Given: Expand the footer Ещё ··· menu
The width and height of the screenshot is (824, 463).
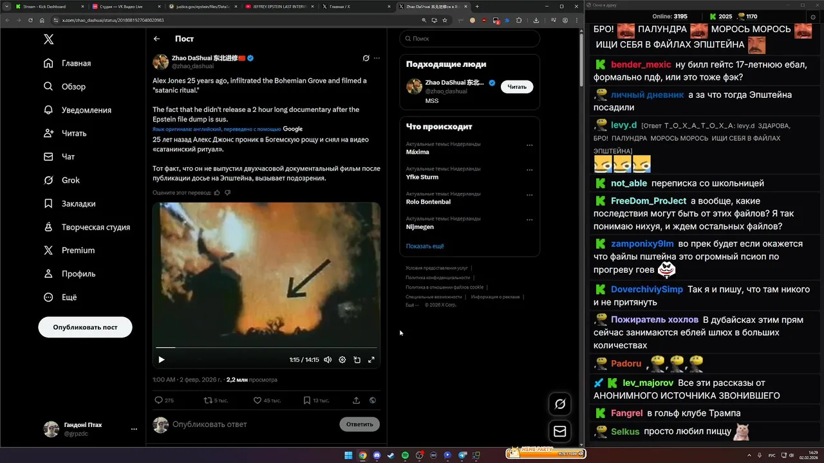Looking at the screenshot, I should [x=412, y=305].
